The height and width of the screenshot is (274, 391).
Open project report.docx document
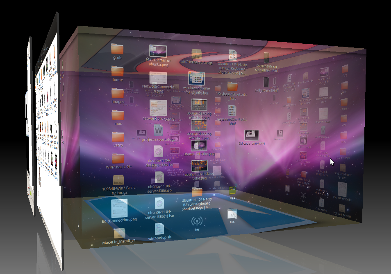[159, 130]
